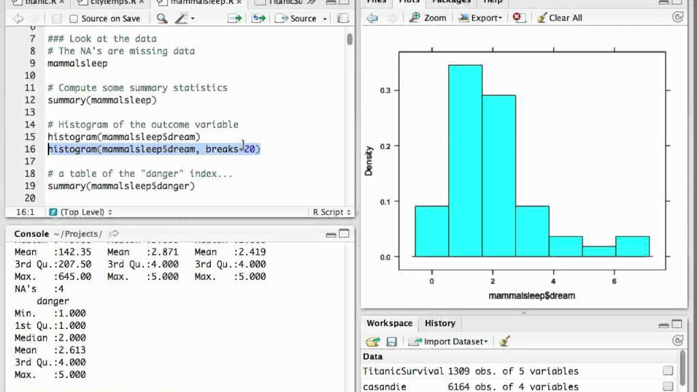Switch to the Packages tab

(451, 2)
